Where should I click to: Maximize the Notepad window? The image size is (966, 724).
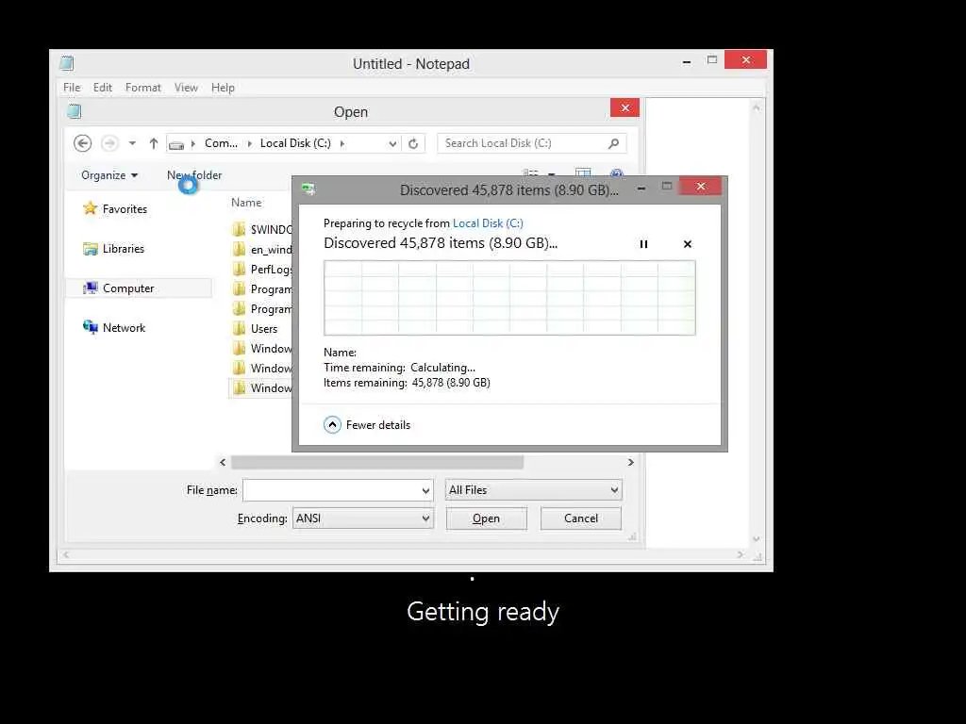click(712, 59)
